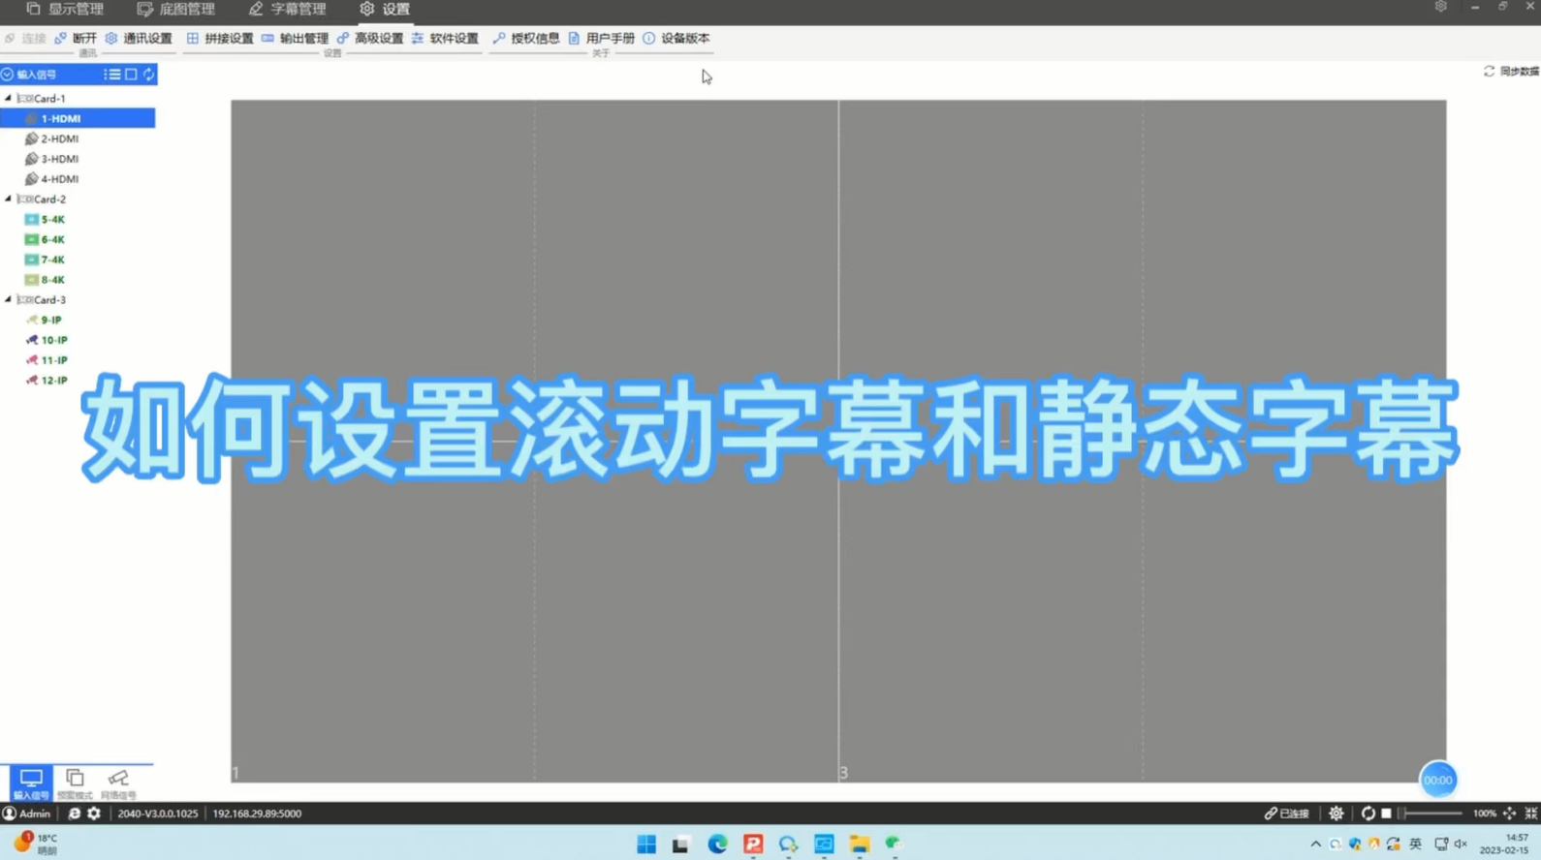The height and width of the screenshot is (860, 1541).
Task: Switch input signal panel to list view
Action: (112, 74)
